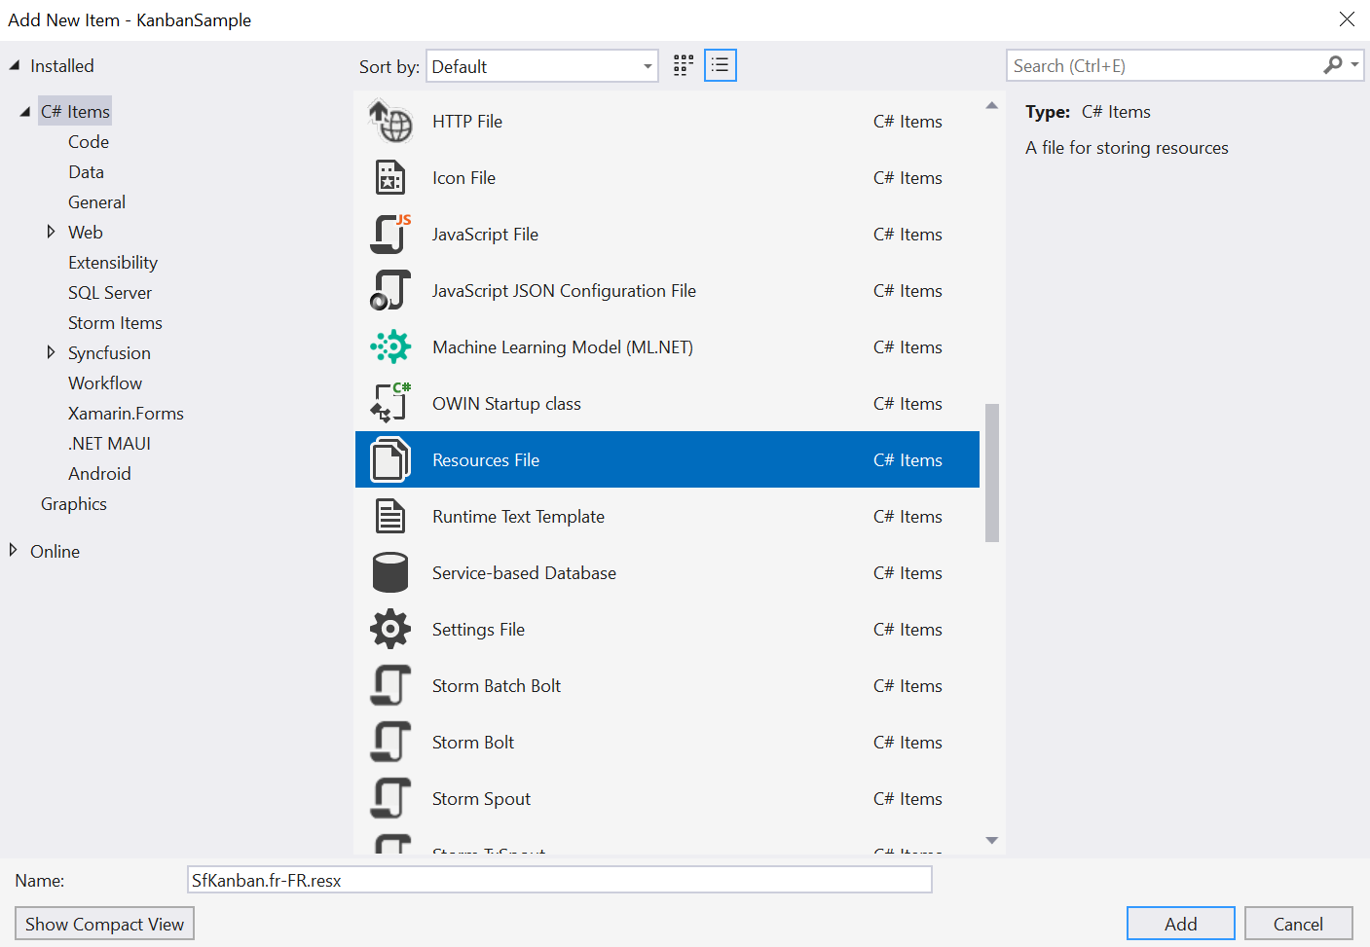Viewport: 1370px width, 947px height.
Task: Select the .NET MAUI category
Action: 109,444
